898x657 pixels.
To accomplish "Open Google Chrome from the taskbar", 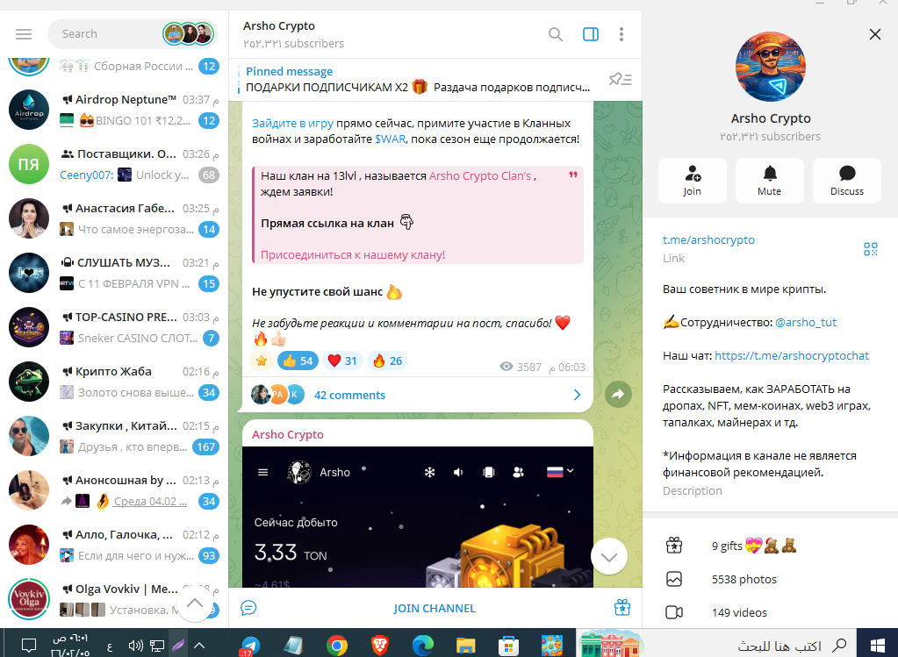I will pos(337,646).
